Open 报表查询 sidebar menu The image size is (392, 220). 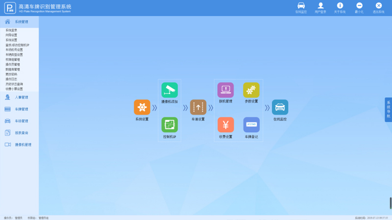pos(20,132)
